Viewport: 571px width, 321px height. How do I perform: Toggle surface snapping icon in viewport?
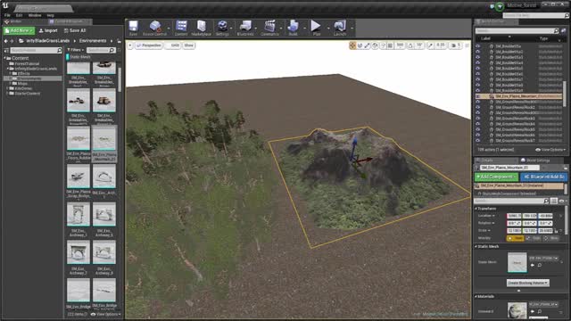(x=383, y=45)
